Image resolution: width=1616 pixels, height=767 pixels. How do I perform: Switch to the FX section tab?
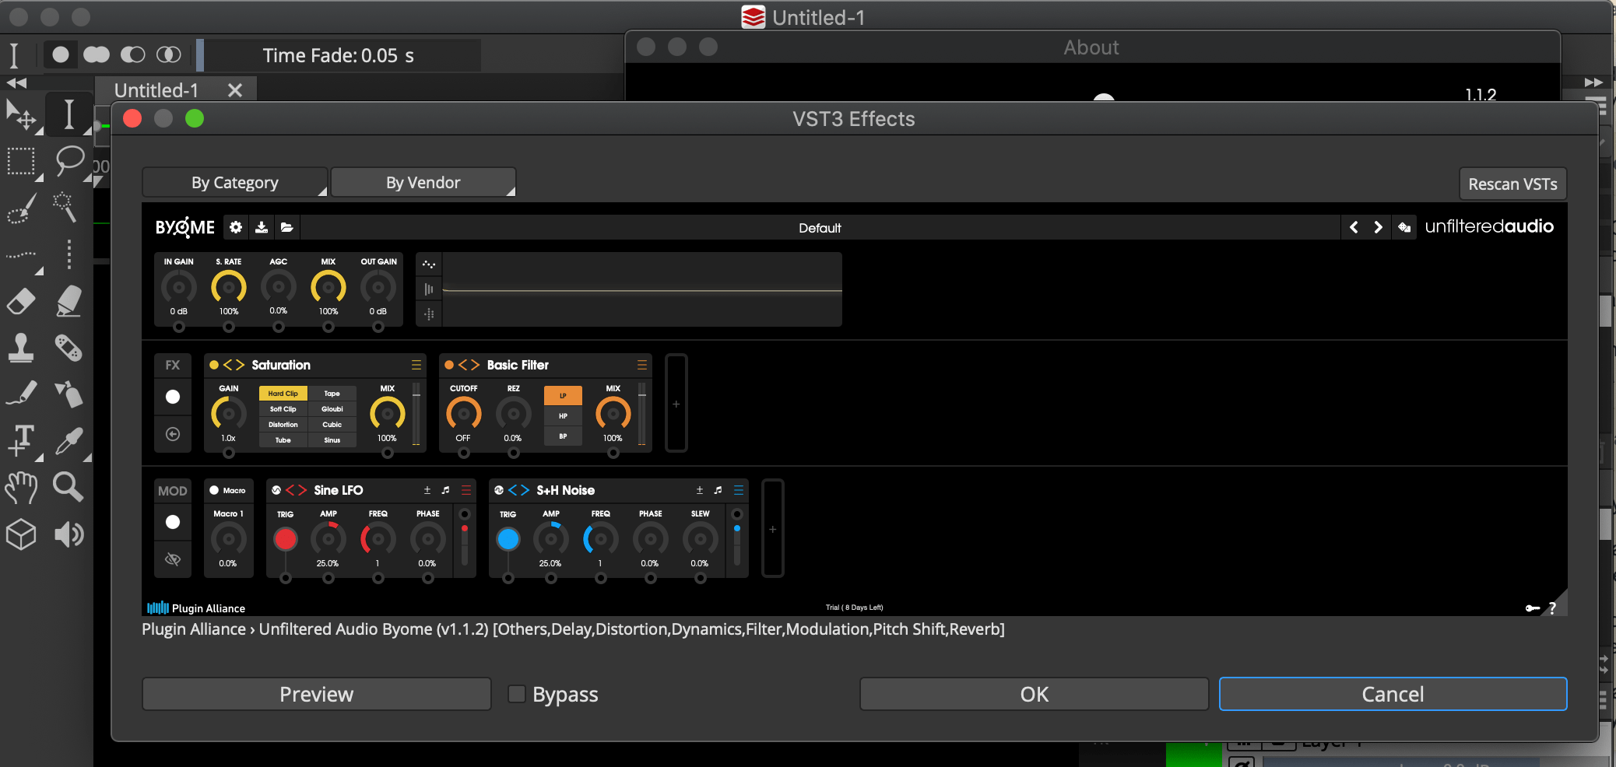tap(173, 365)
